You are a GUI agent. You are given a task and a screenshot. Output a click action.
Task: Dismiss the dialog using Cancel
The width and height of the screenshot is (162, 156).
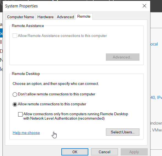(104, 152)
